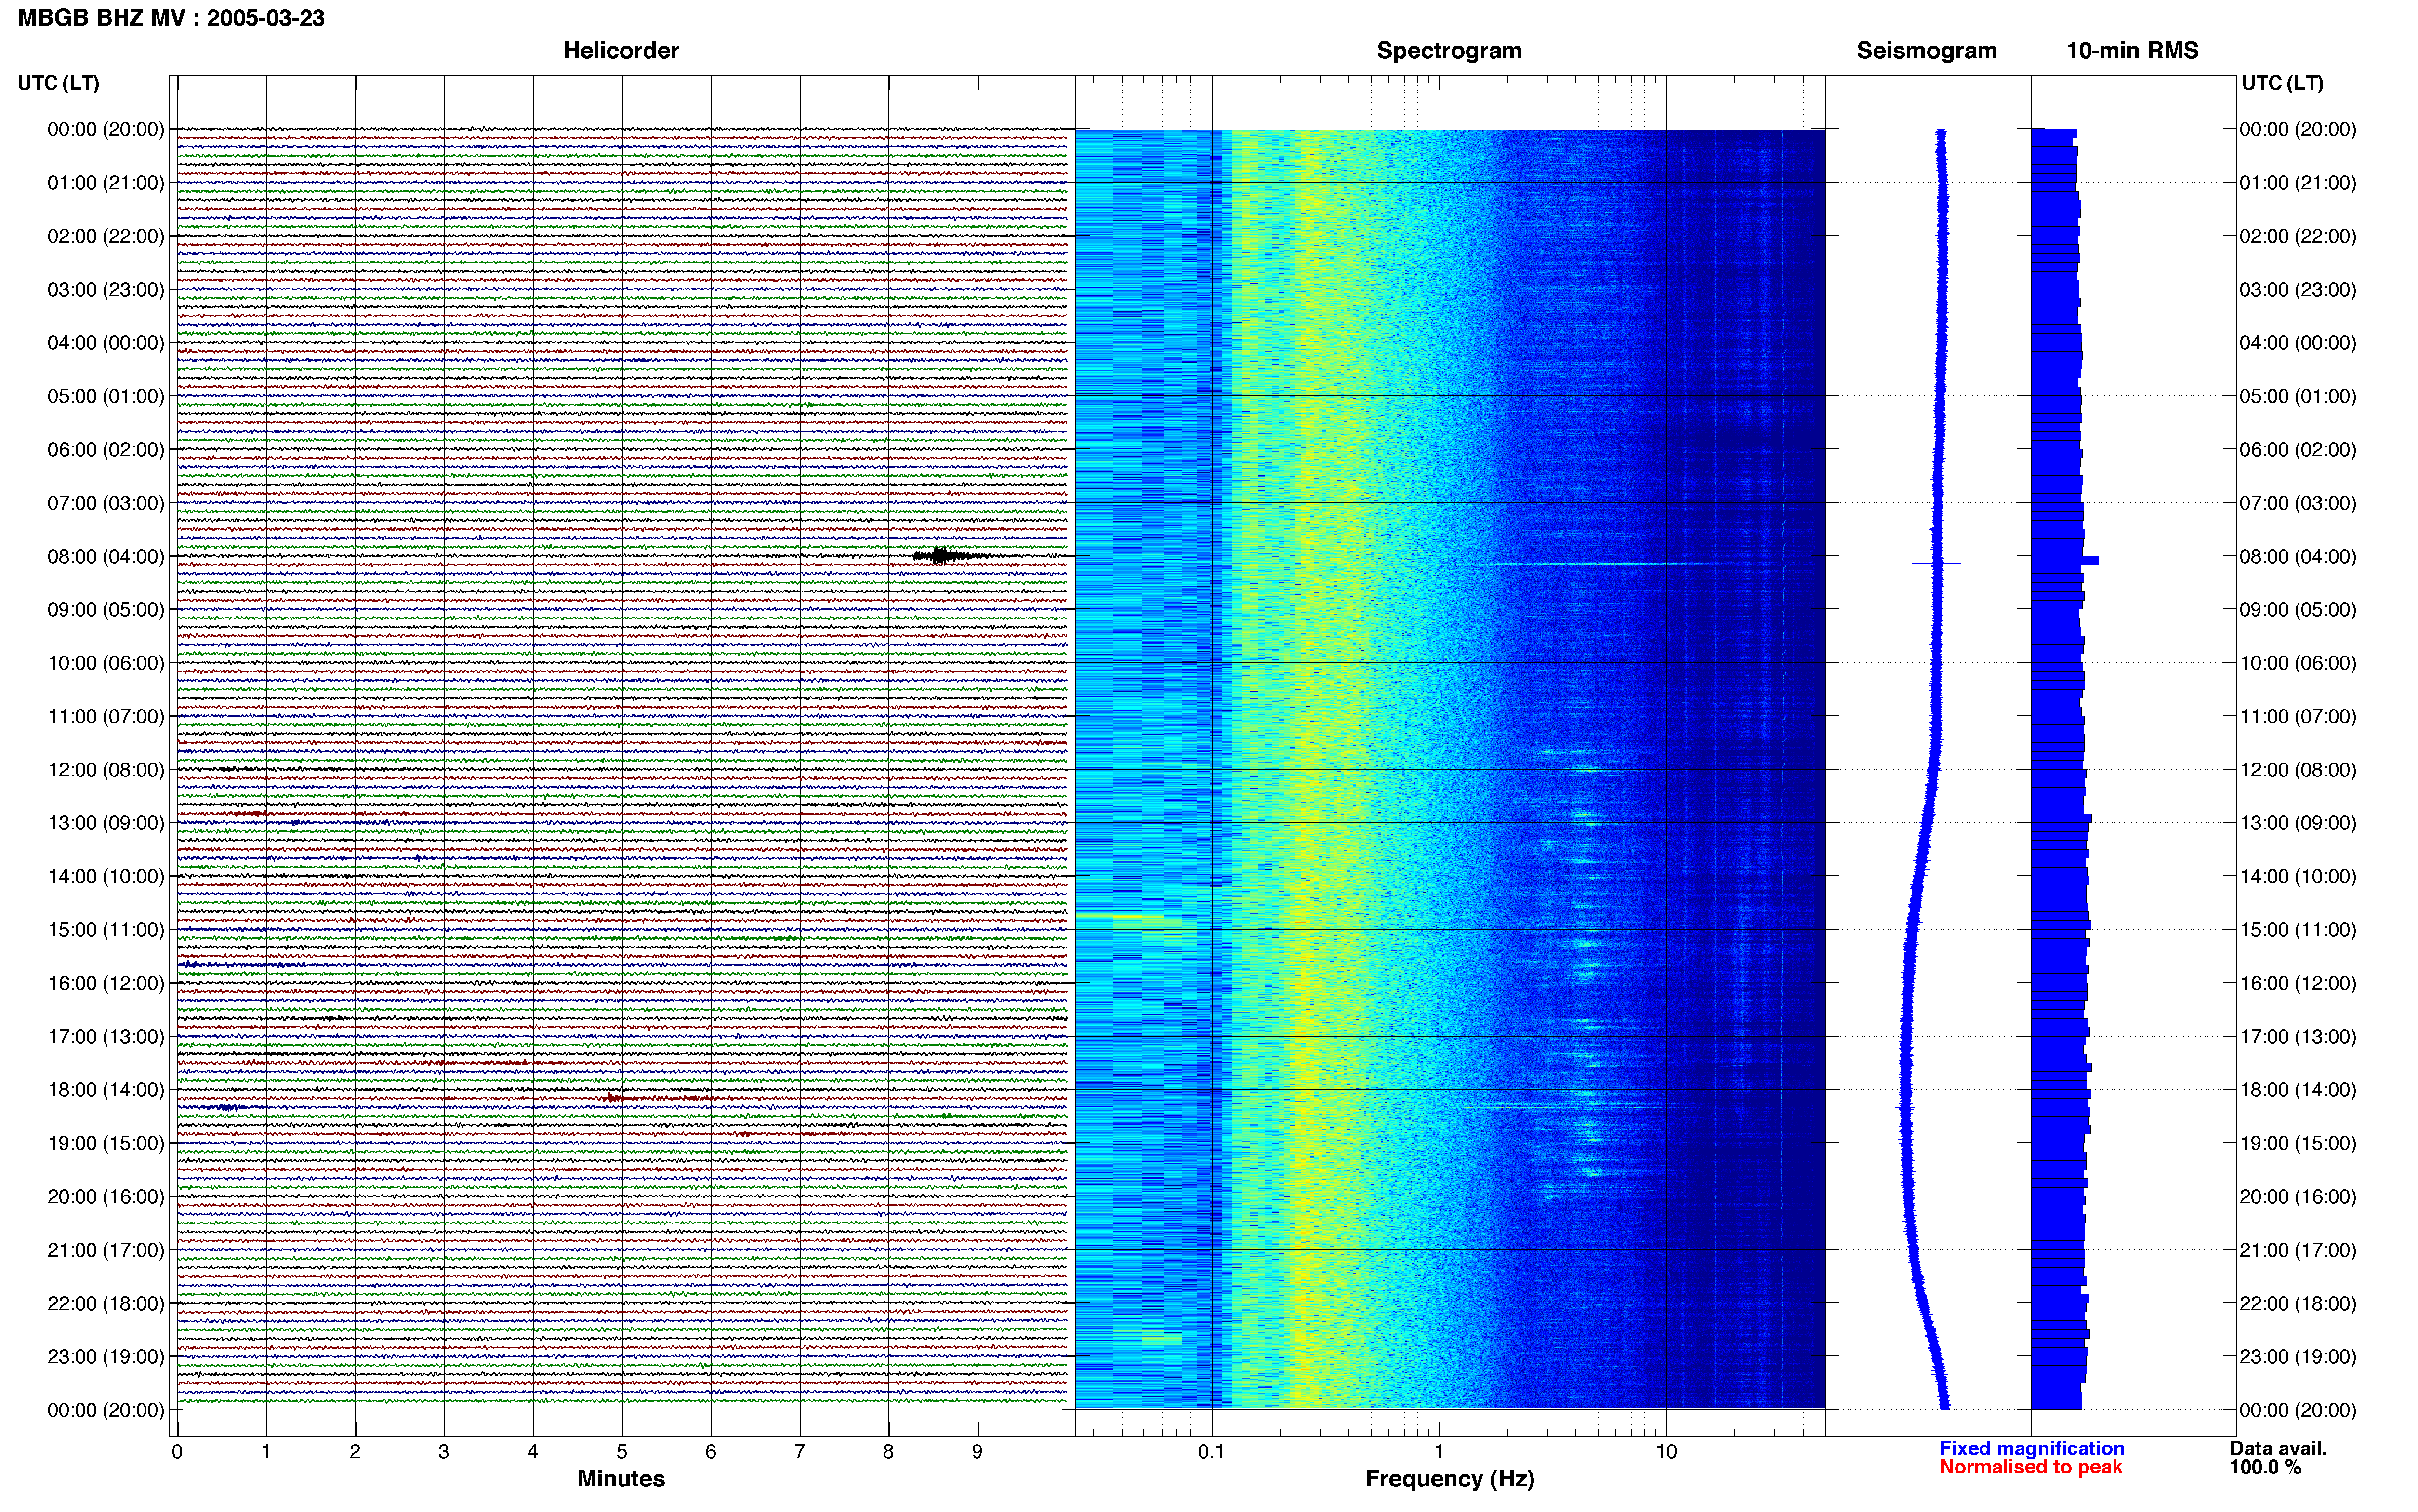Click '23:00 (19:00)' on the helicorder time axis
Viewport: 2418px width, 1512px height.
pos(106,1357)
